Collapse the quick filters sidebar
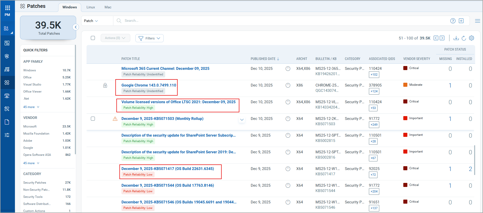This screenshot has height=213, width=483. pyautogui.click(x=75, y=27)
